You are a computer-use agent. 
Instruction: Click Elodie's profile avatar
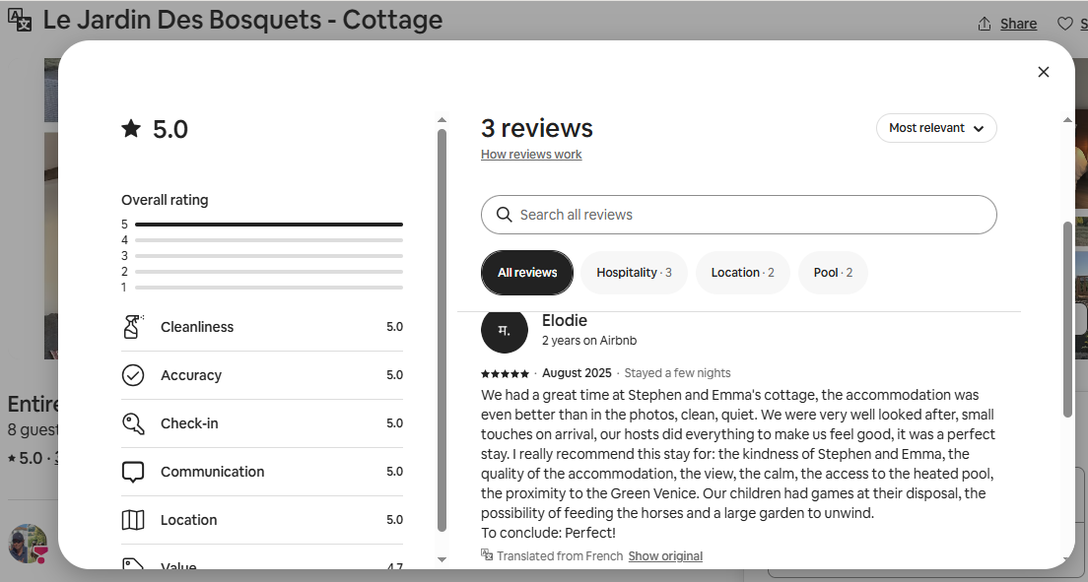click(505, 329)
